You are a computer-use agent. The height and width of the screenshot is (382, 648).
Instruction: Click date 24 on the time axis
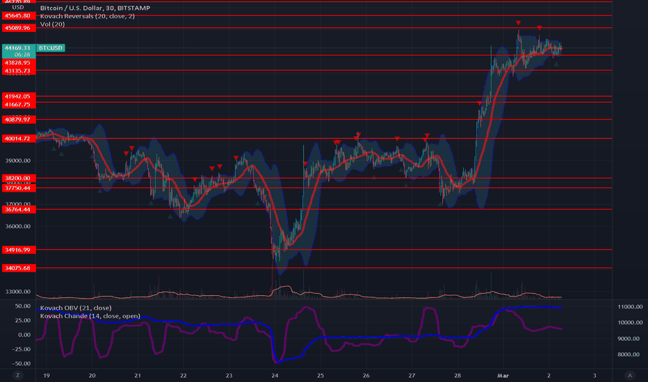275,375
